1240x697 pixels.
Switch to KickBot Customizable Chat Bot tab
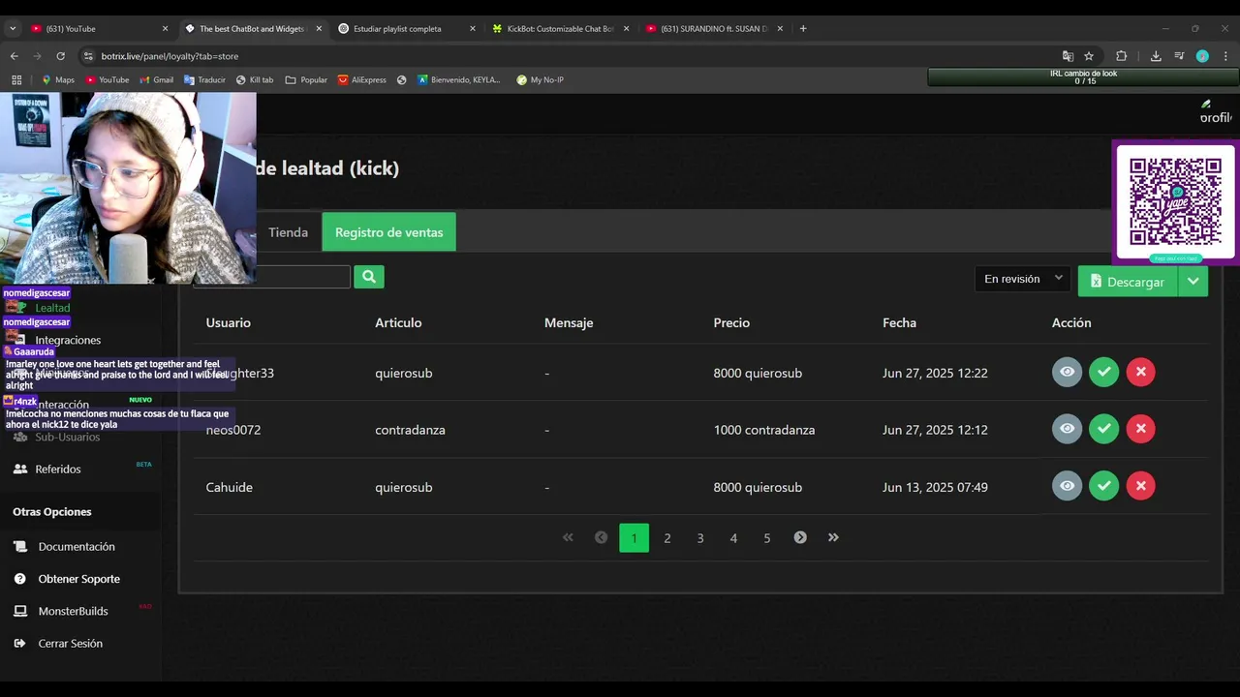(x=560, y=28)
